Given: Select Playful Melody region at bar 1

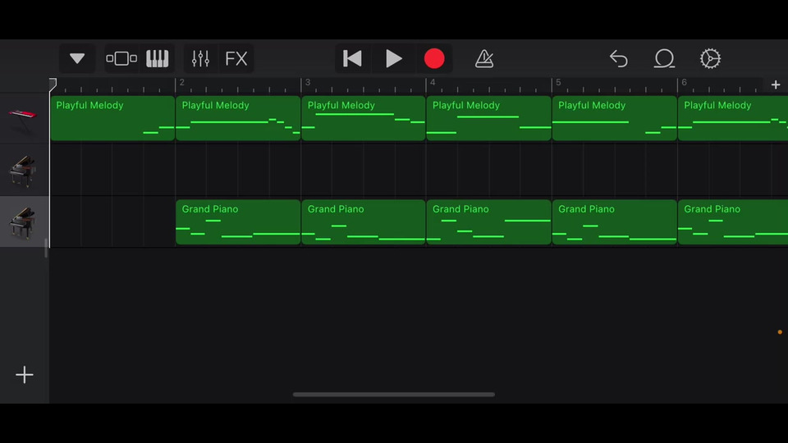Looking at the screenshot, I should (112, 118).
